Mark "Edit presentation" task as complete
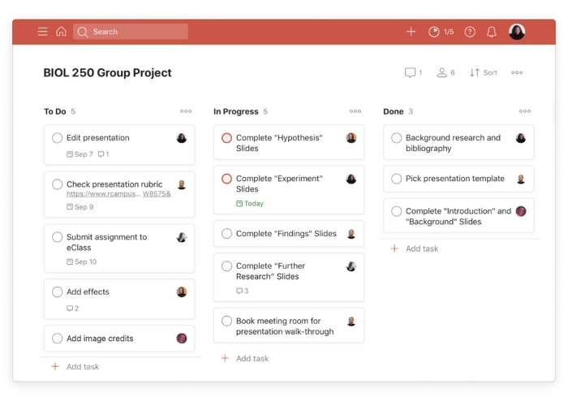The width and height of the screenshot is (568, 406). 57,138
